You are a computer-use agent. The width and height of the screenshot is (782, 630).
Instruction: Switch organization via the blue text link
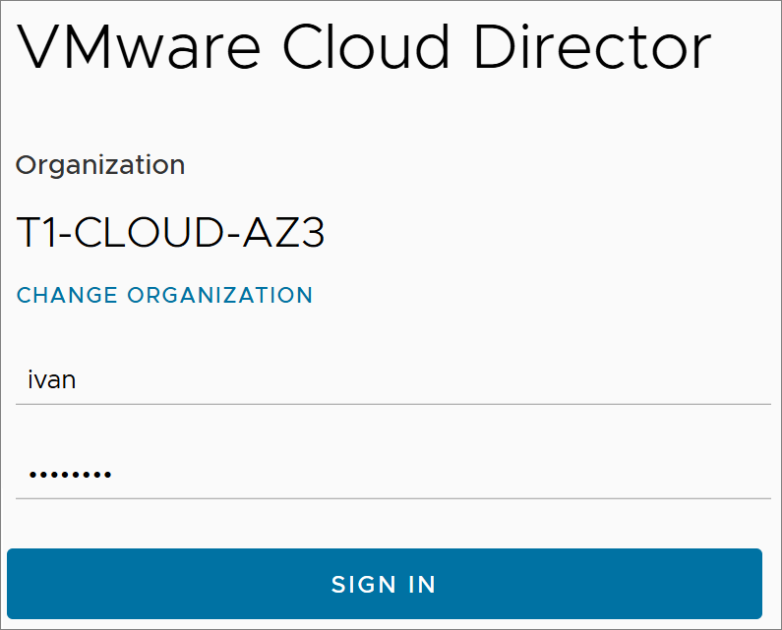(164, 295)
